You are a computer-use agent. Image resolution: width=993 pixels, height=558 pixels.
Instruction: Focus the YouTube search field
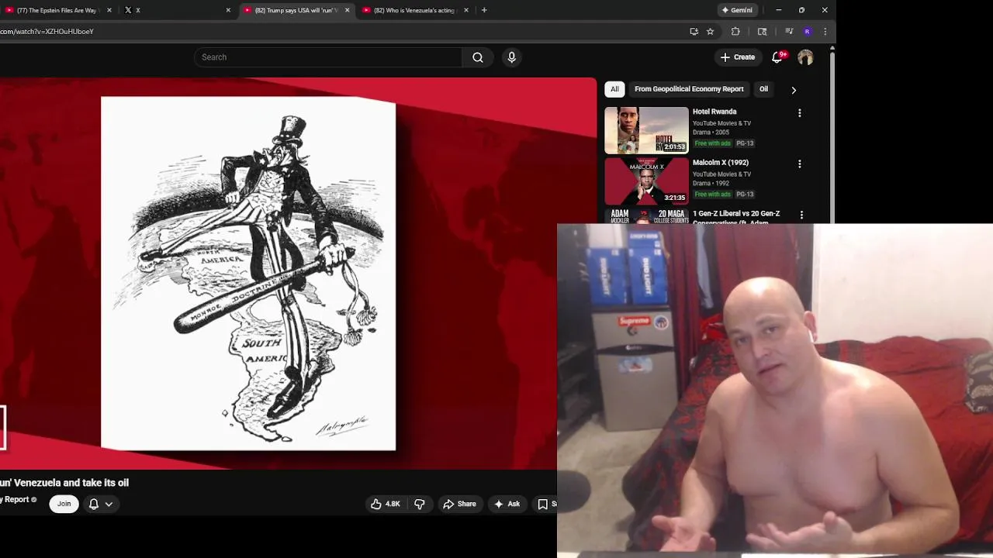(327, 57)
